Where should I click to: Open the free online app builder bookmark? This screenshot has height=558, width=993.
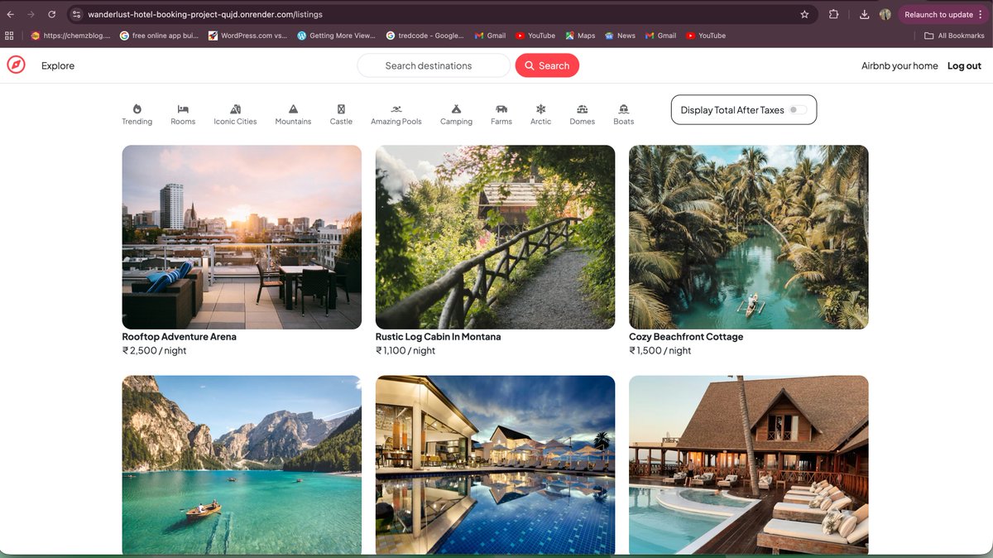pyautogui.click(x=160, y=36)
